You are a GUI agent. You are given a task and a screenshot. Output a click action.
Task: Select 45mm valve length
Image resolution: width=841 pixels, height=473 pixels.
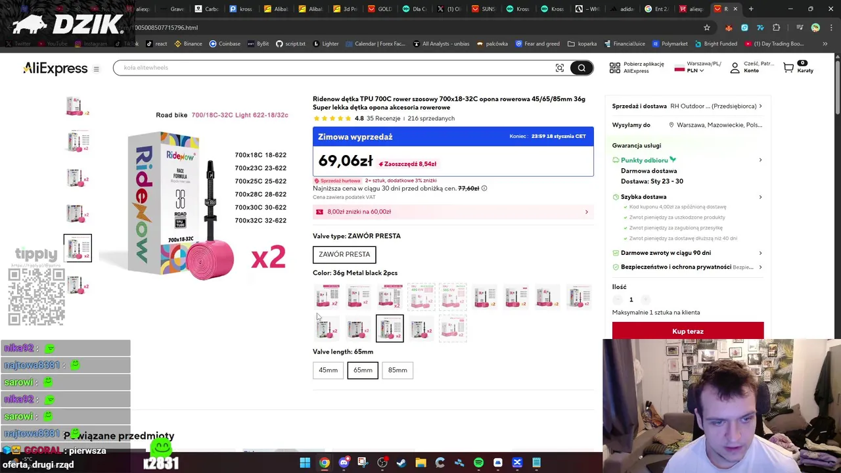click(328, 370)
